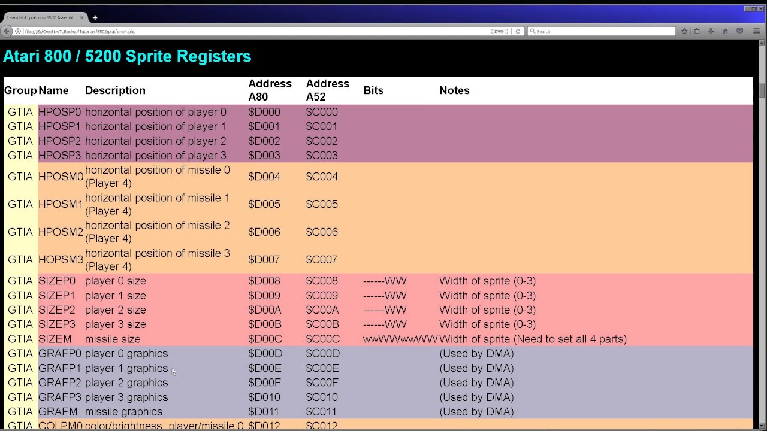Go back with the browser Back arrow
Viewport: 767px width, 431px height.
[7, 31]
